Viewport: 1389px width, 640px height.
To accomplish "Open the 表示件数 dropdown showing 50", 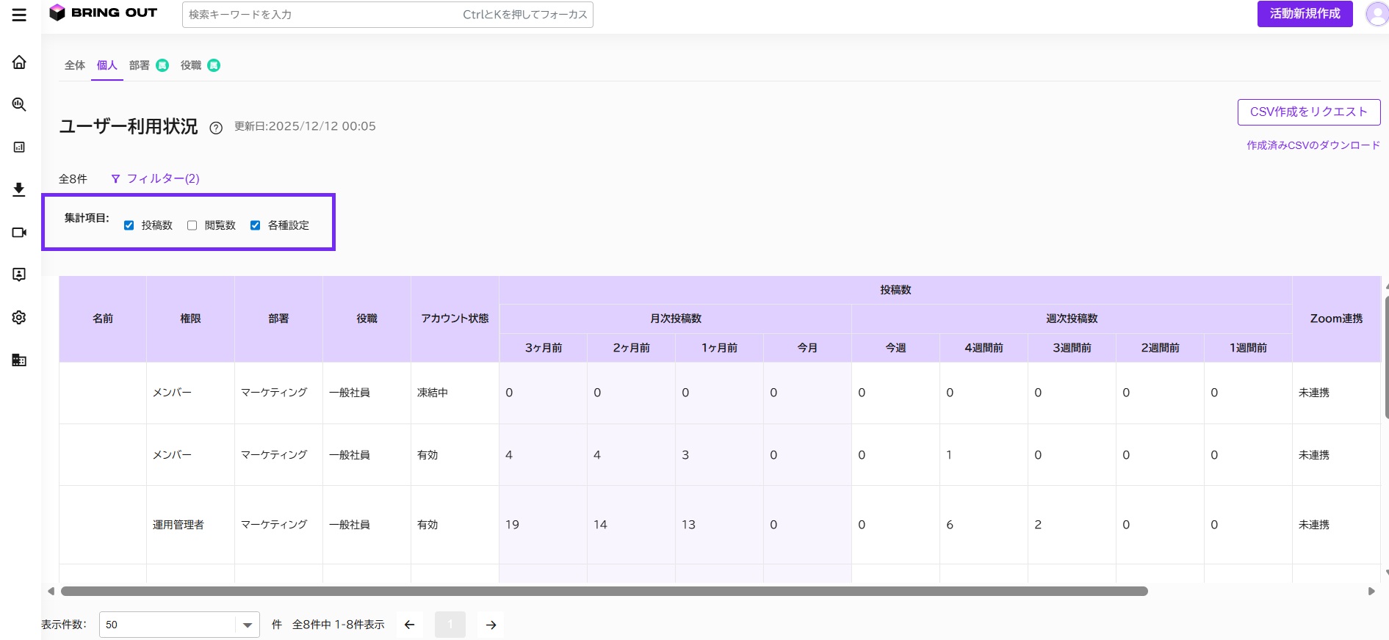I will 179,625.
